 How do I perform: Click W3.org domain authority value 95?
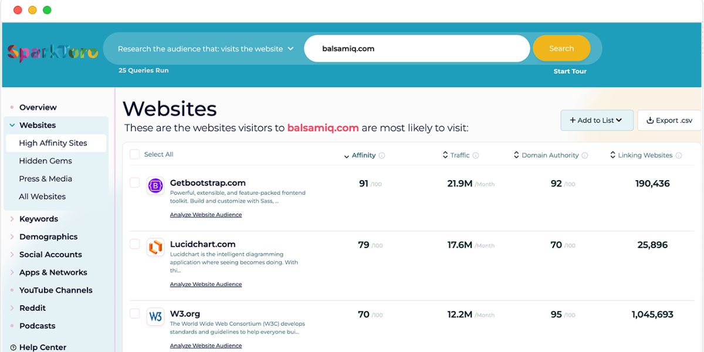click(556, 314)
